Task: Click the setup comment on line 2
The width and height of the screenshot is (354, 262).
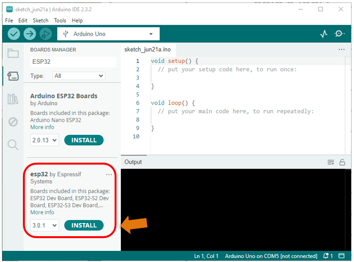Action: point(227,70)
